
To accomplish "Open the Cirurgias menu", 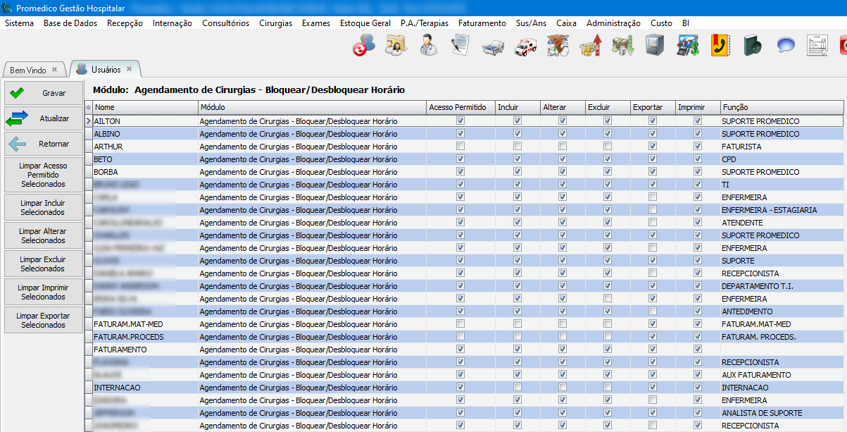I will click(275, 23).
